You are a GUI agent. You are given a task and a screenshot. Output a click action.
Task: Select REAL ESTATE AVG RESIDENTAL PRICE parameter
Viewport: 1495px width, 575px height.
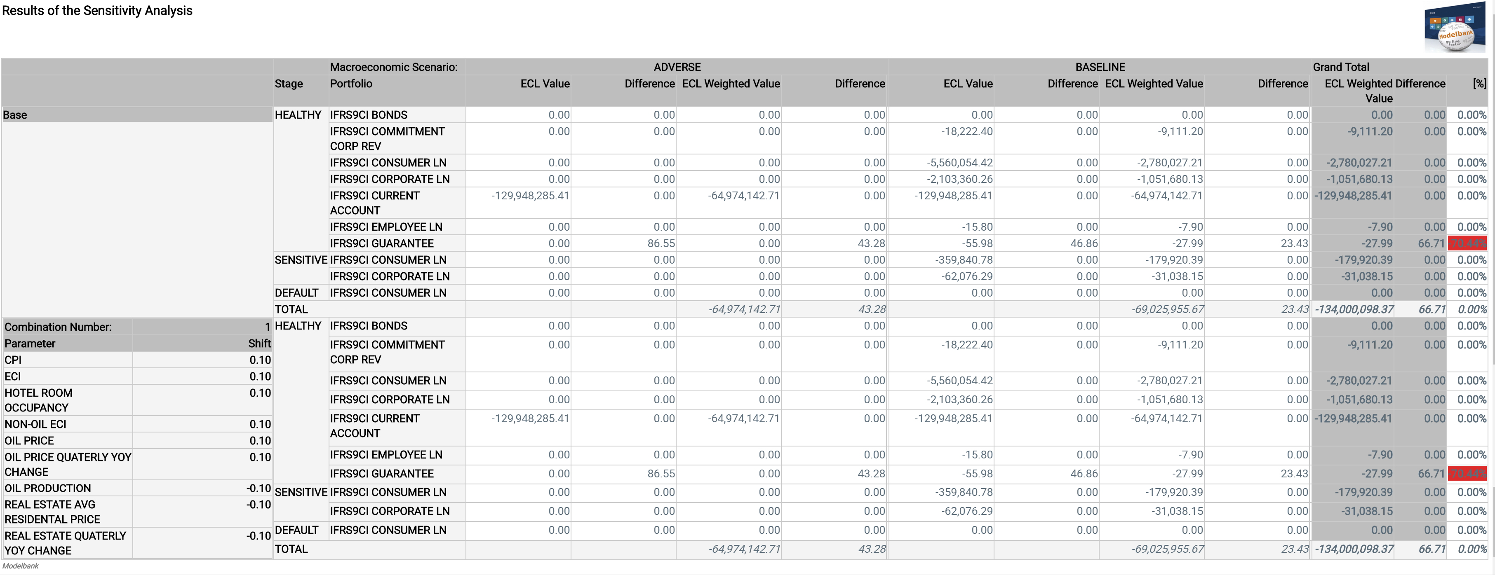point(52,512)
